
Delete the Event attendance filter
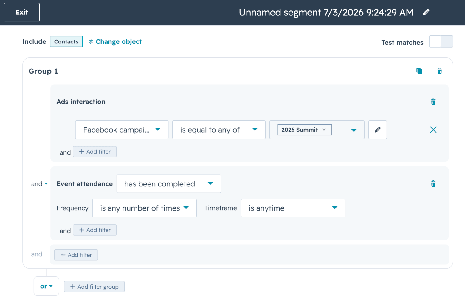coord(433,184)
